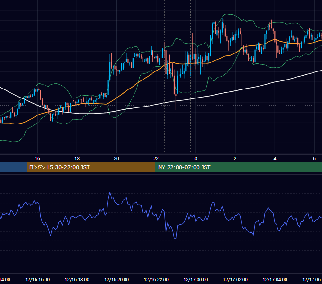Viewport: 322px width, 284px height.
Task: Click the 12/17 00:00 date label
Action: pos(196,279)
